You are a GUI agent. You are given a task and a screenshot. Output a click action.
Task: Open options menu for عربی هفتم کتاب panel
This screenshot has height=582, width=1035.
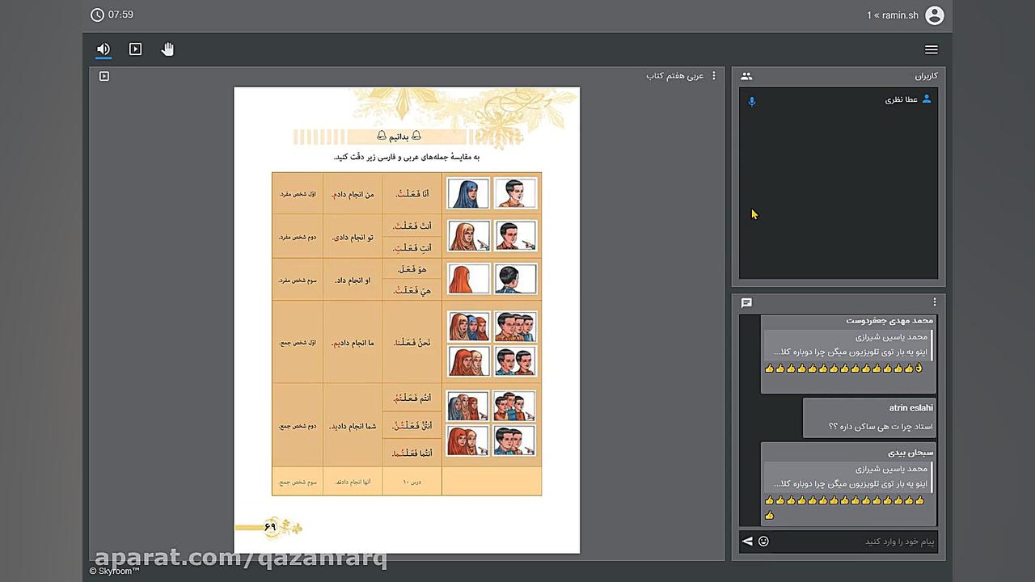tap(713, 76)
